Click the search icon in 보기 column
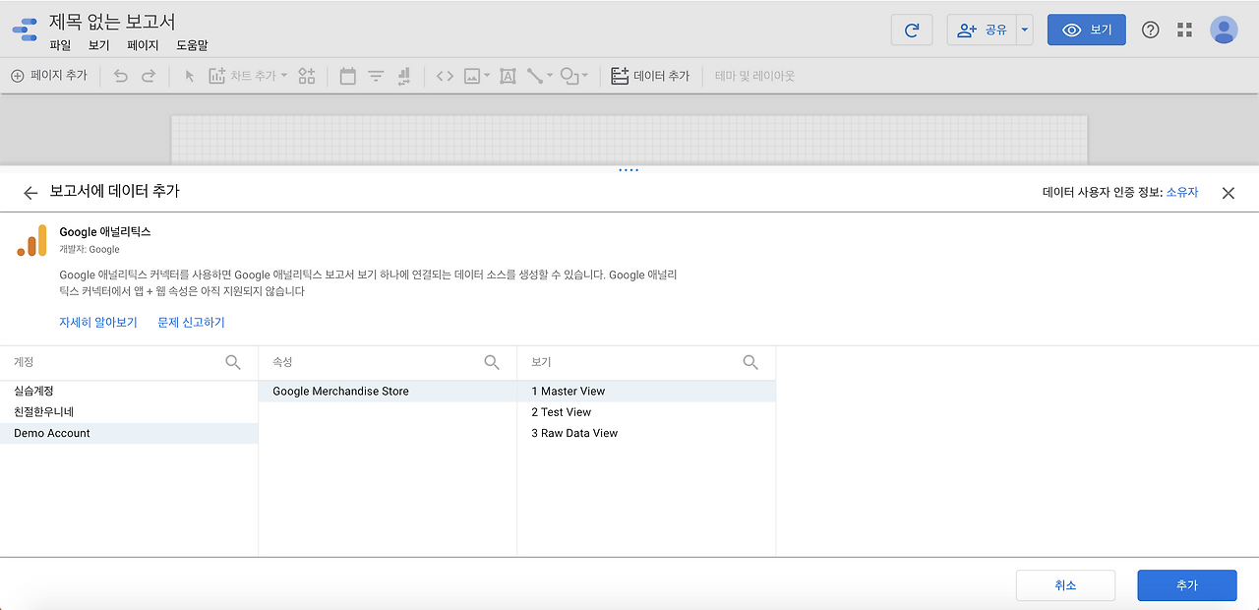 (x=750, y=362)
